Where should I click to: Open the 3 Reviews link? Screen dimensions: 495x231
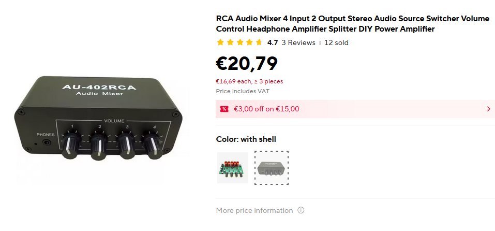pyautogui.click(x=298, y=43)
